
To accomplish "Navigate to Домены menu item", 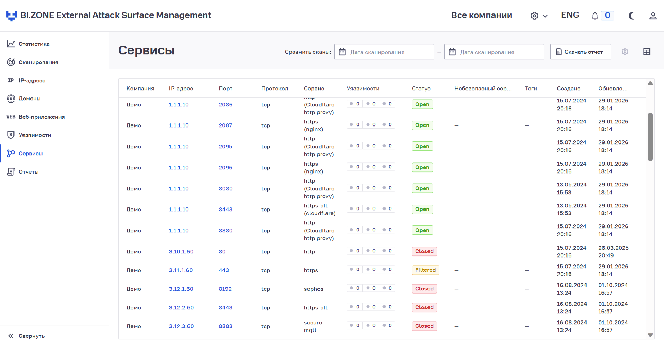I will (29, 99).
